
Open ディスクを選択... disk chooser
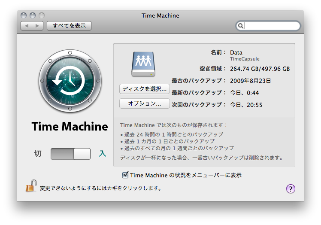pyautogui.click(x=145, y=89)
